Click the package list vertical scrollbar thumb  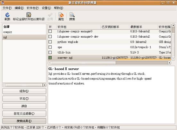(173, 30)
